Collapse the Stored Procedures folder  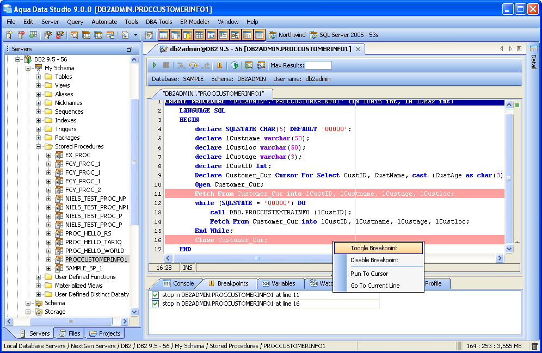[x=39, y=146]
